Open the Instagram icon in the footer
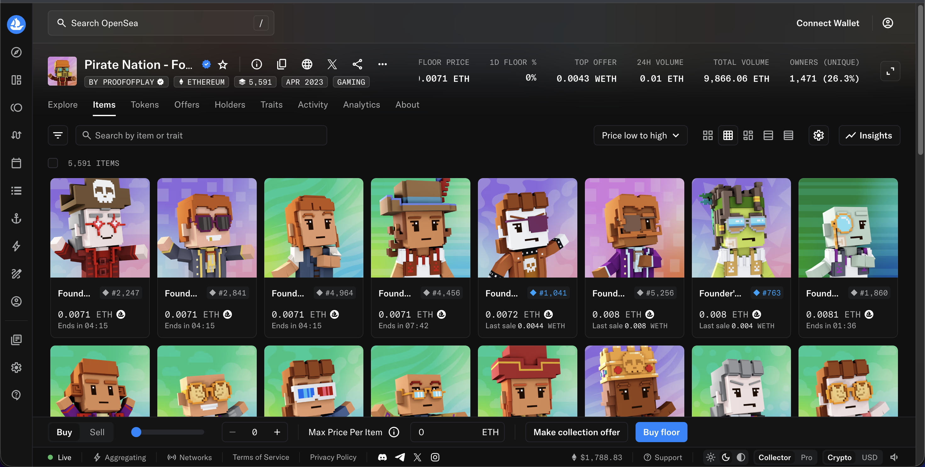925x467 pixels. [435, 457]
